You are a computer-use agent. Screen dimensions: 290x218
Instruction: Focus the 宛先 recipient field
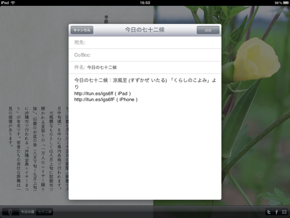145,42
